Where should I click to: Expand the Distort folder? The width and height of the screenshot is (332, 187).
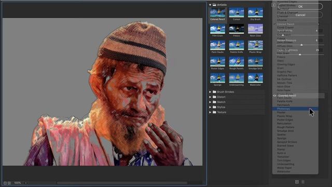click(x=210, y=97)
